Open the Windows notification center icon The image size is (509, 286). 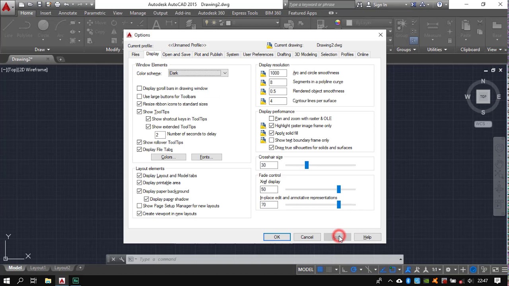(x=497, y=281)
